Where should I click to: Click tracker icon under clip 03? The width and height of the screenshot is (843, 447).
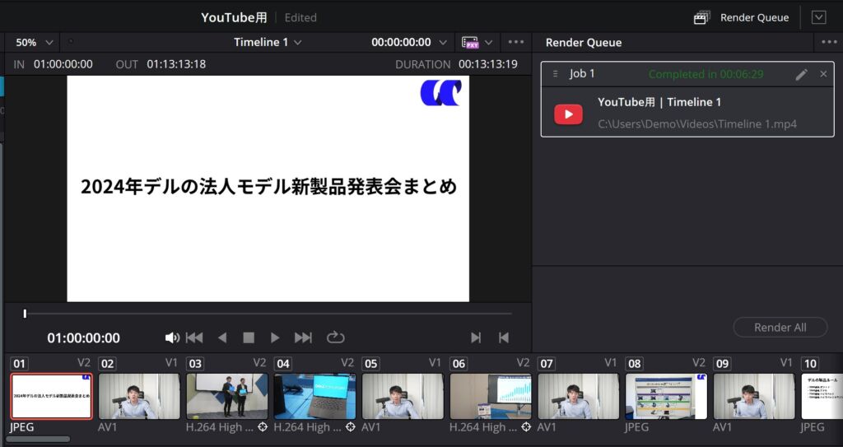263,427
